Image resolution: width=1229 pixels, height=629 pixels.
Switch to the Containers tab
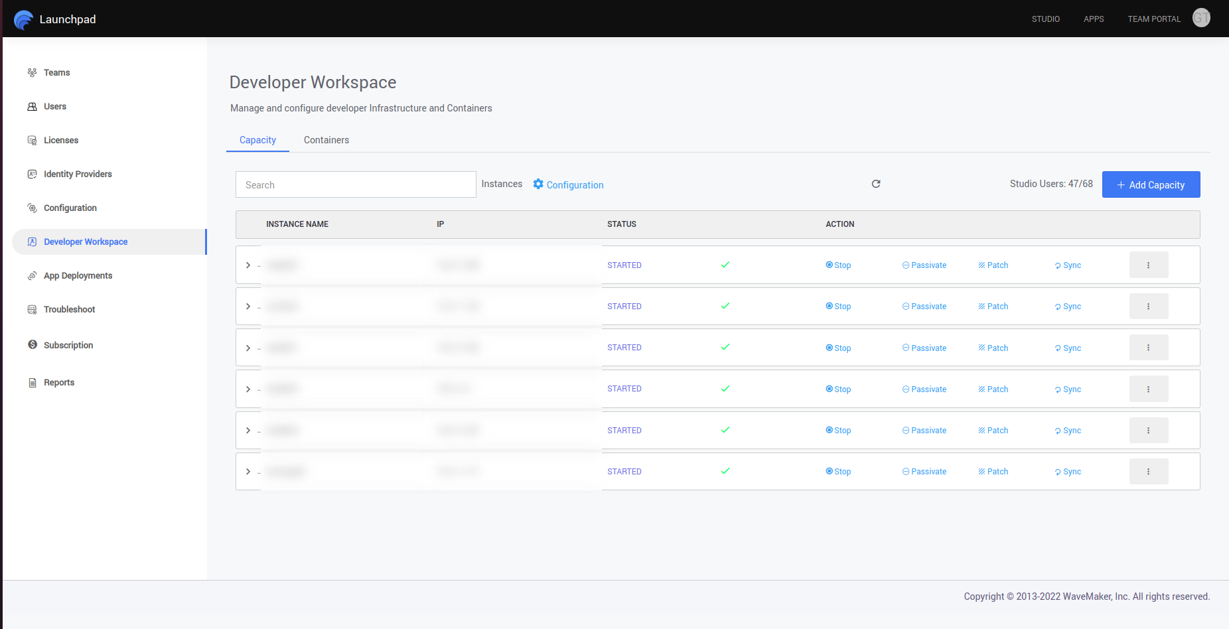tap(326, 140)
